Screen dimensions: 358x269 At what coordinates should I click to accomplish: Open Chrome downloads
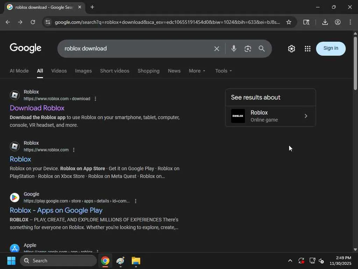coord(325,22)
